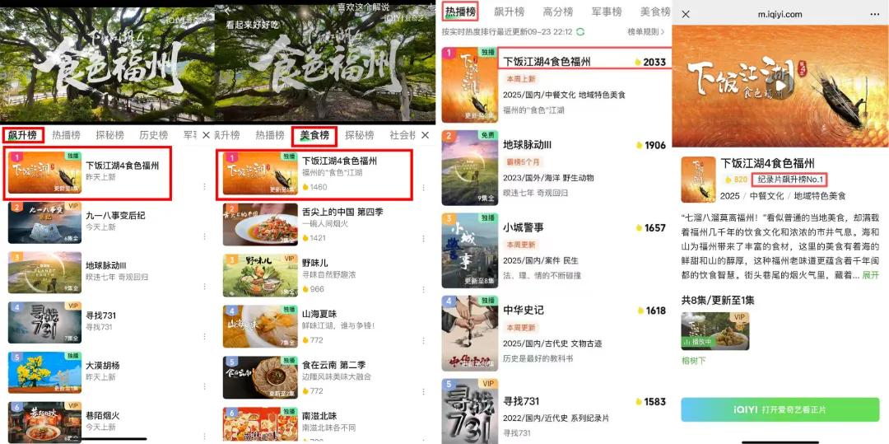Select the 美食榜 tab in the second panel

pyautogui.click(x=314, y=136)
